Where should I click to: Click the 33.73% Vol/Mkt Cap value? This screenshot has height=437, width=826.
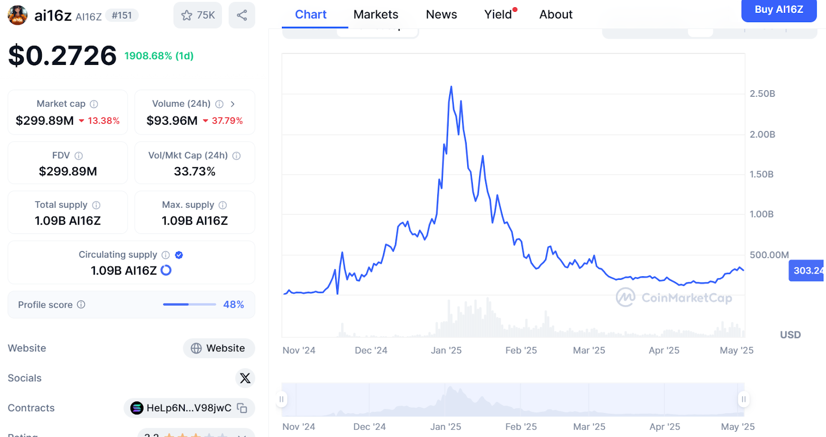tap(195, 171)
